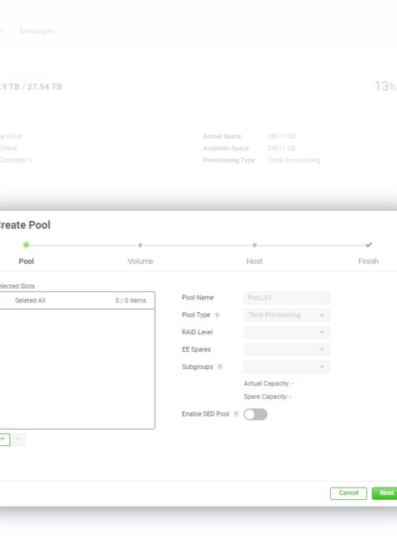The width and height of the screenshot is (397, 538).
Task: Open the Subgroups help icon
Action: pos(220,367)
